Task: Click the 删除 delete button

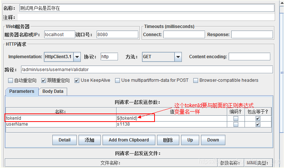Action: tap(168, 140)
